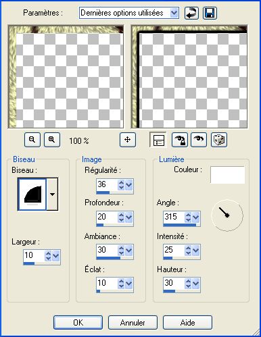The width and height of the screenshot is (261, 337).
Task: Click the Régularité value field
Action: click(x=107, y=184)
